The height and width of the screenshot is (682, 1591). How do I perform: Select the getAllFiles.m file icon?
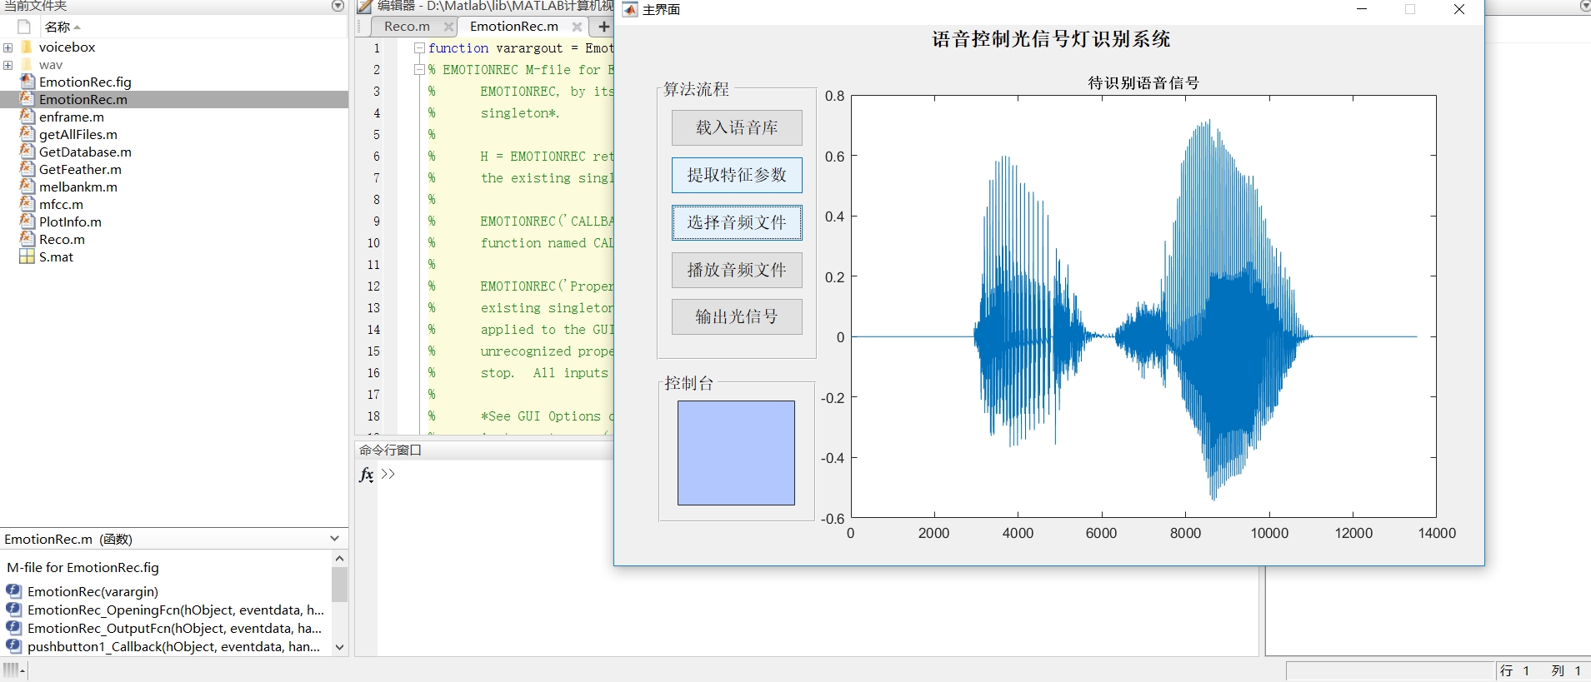28,134
